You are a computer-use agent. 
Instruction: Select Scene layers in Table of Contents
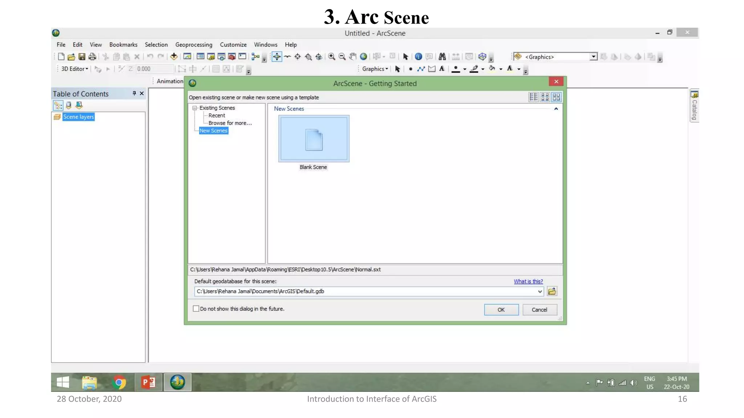[x=78, y=117]
